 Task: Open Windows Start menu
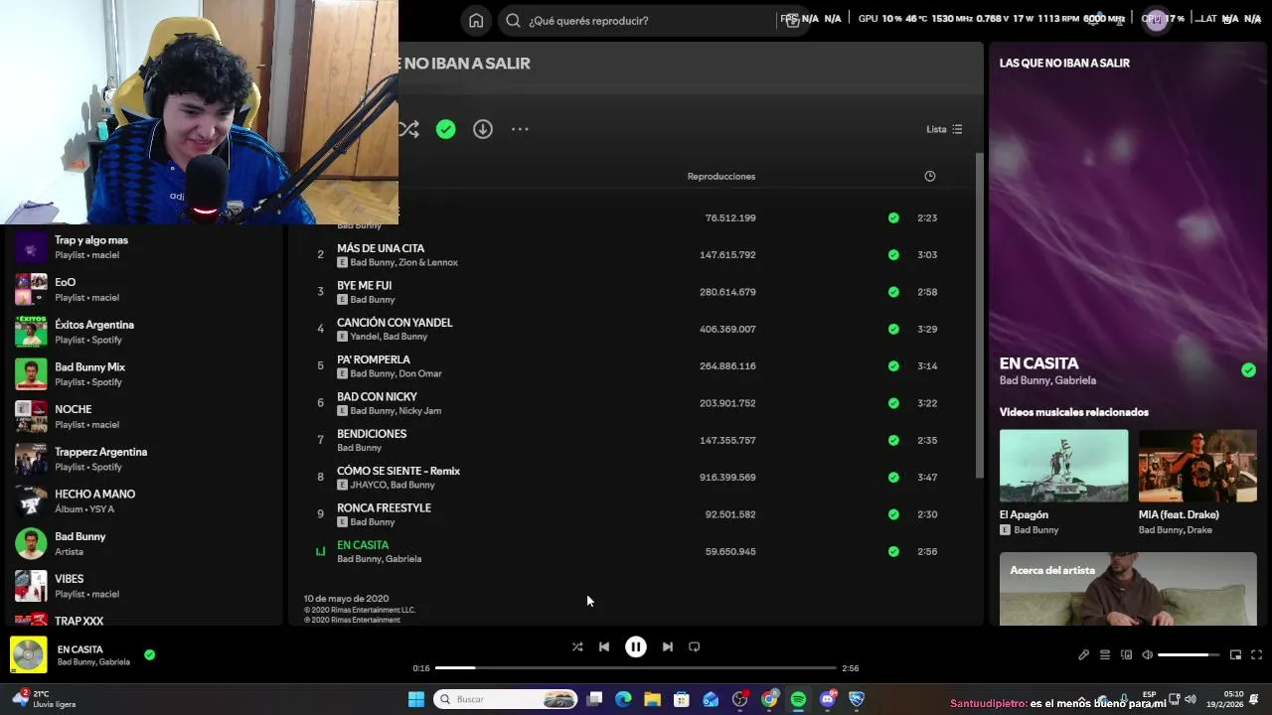coord(416,699)
